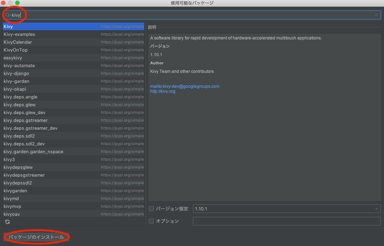Enable the バージョン指定 checkbox

[x=151, y=209]
